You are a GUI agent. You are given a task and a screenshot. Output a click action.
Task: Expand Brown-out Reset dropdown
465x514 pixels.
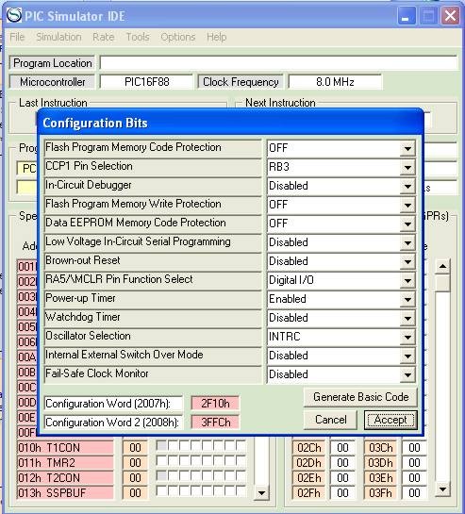tap(407, 261)
